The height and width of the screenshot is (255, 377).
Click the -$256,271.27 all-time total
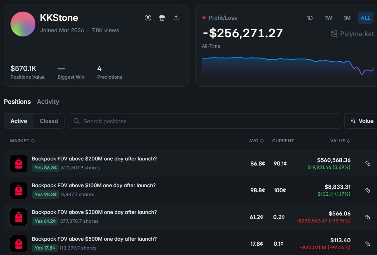[x=243, y=33]
